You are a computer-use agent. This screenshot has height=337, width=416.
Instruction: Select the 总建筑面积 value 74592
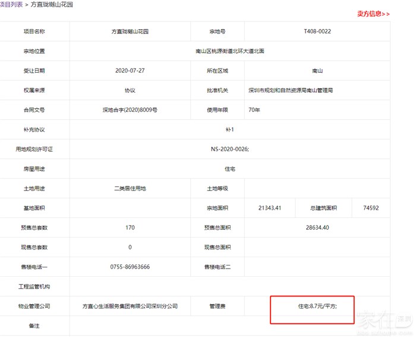(371, 208)
